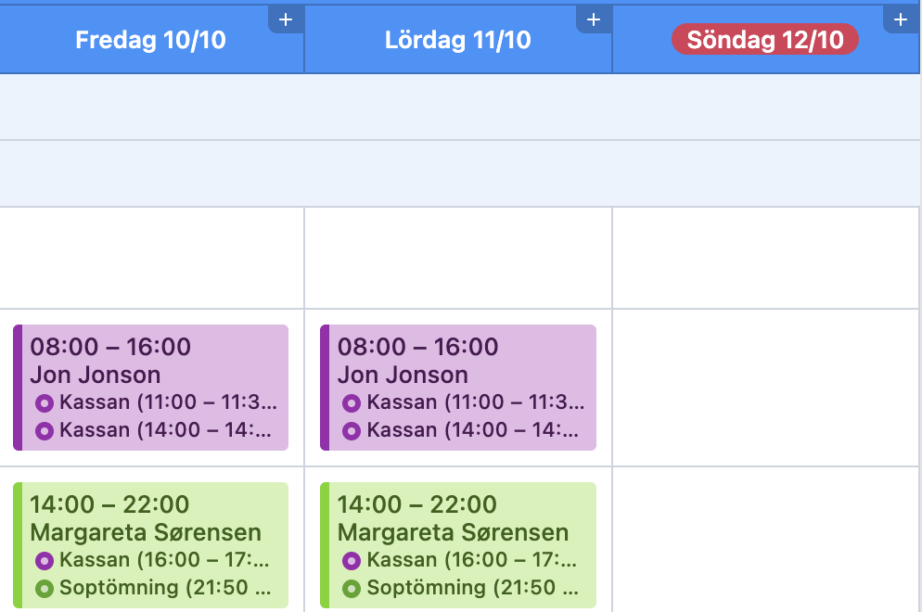Open Margareta Sørensen's Saturday 14:00–22:00 shift
The height and width of the screenshot is (612, 922).
(x=458, y=545)
